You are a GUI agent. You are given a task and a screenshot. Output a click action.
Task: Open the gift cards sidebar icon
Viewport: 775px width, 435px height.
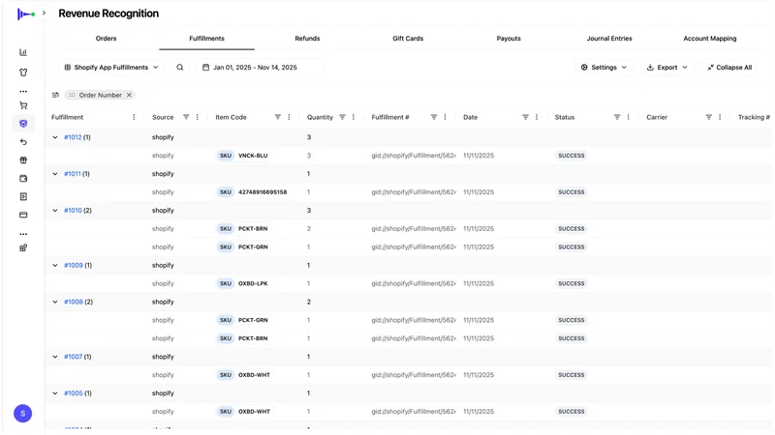23,160
